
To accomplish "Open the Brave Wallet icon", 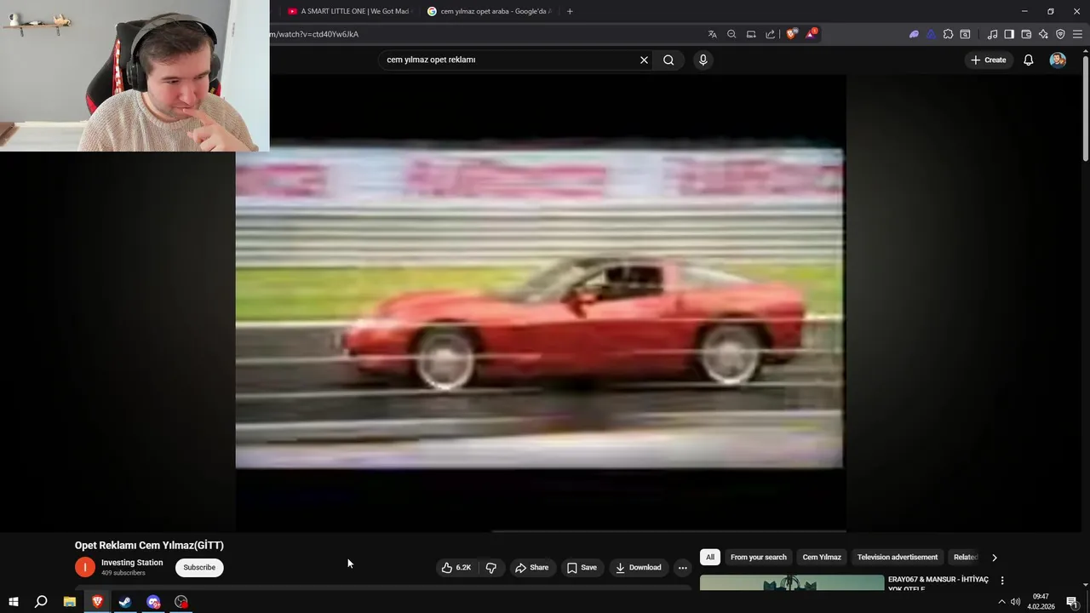I will click(1026, 34).
